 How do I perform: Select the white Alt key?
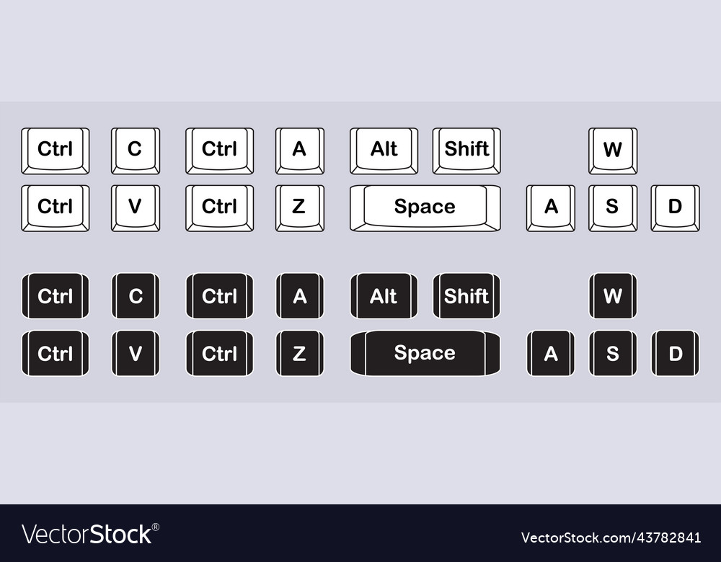point(384,151)
